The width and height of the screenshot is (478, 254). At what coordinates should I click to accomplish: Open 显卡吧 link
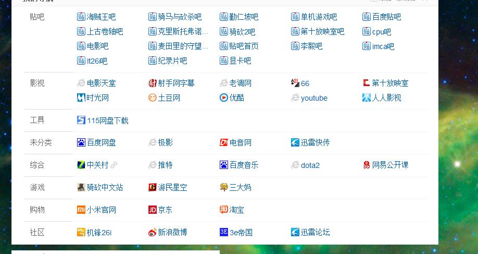(x=240, y=61)
